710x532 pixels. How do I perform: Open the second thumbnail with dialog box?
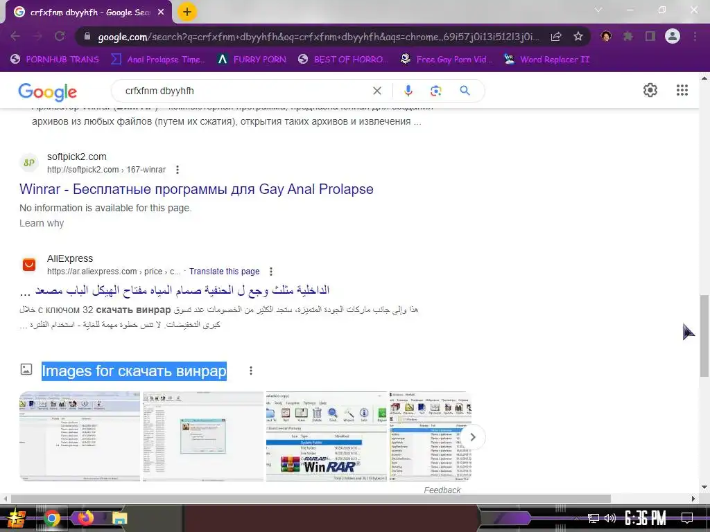[x=203, y=436]
